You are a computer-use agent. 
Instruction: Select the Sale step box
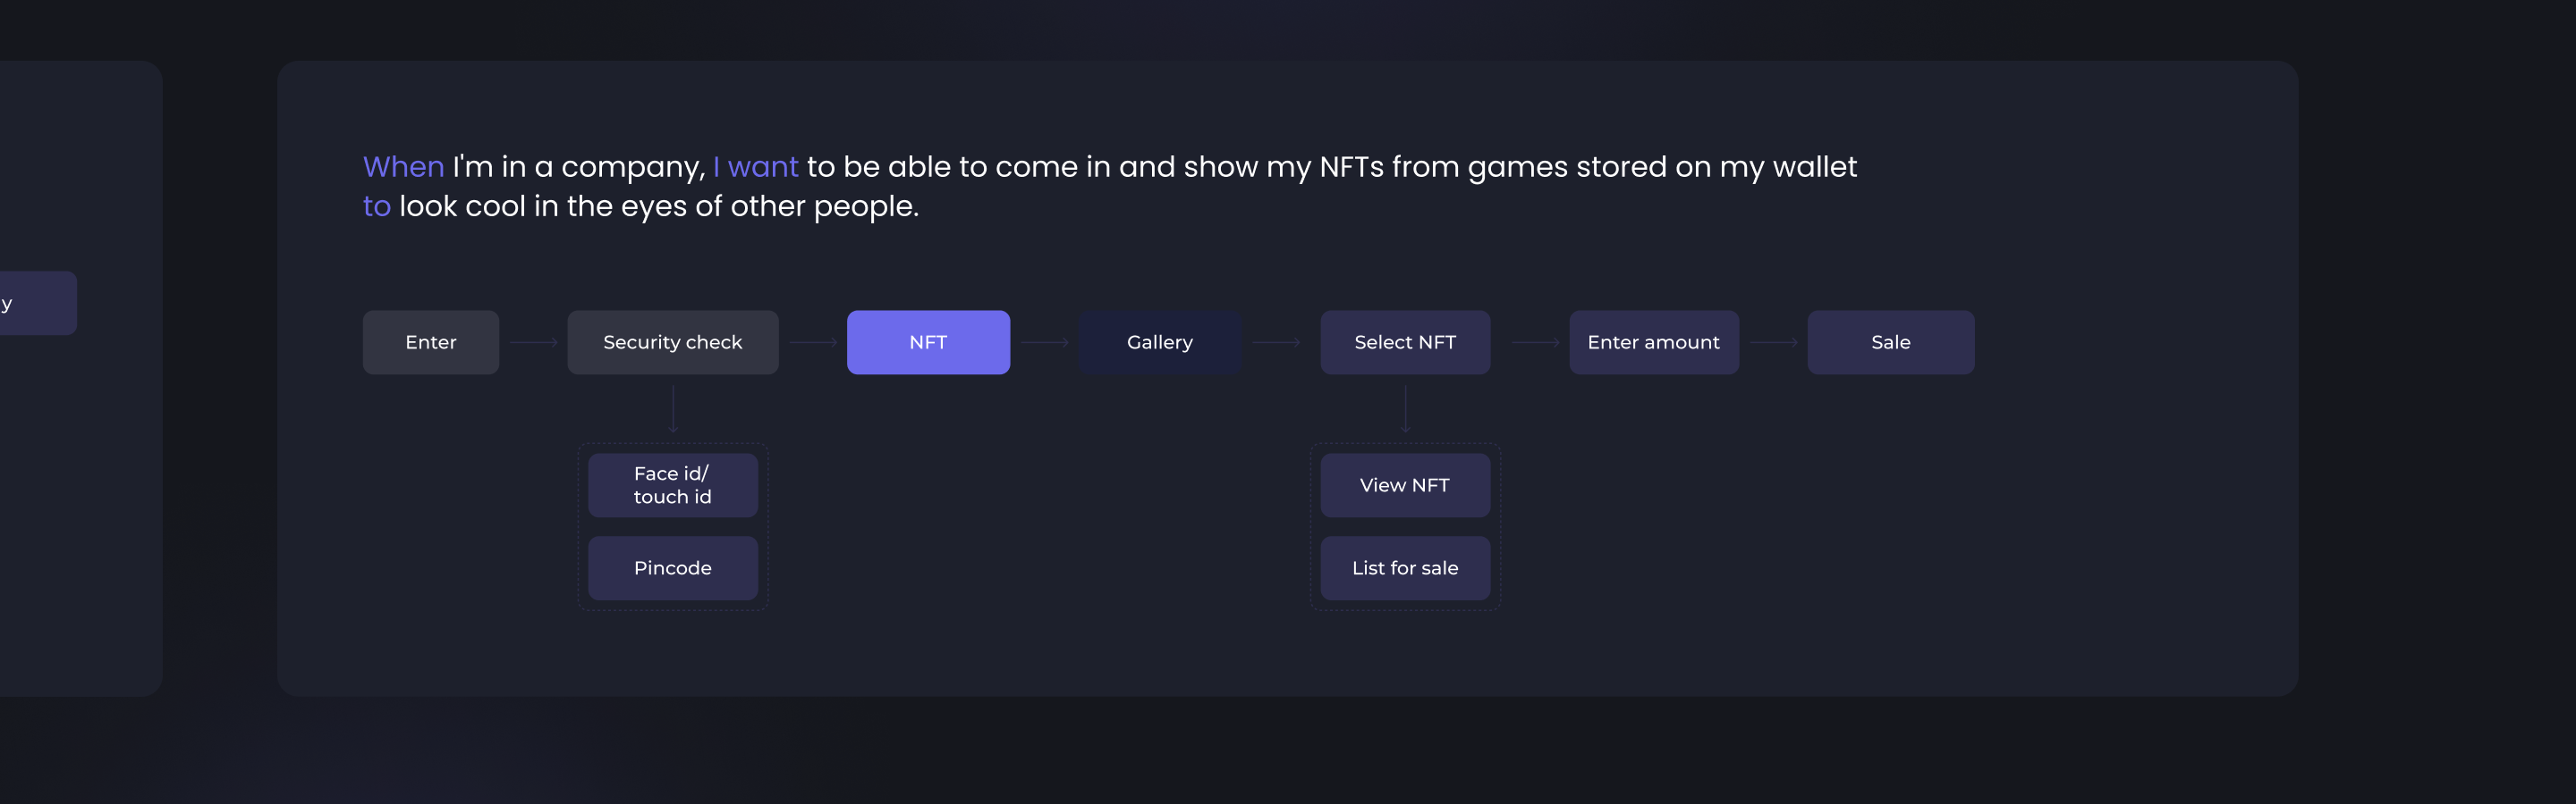click(1890, 342)
